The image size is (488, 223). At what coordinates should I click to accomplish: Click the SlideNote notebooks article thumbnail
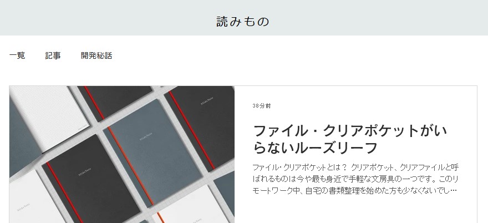coord(121,154)
